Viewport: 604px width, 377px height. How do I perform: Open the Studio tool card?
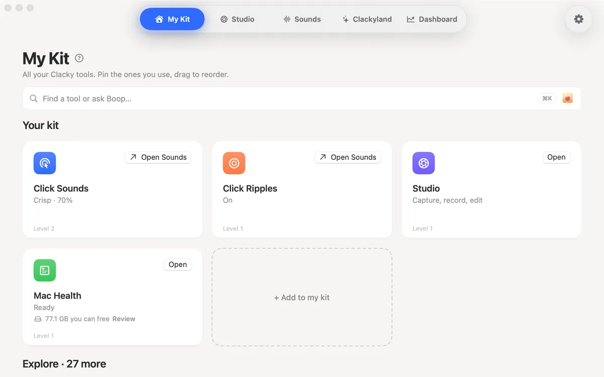[556, 157]
